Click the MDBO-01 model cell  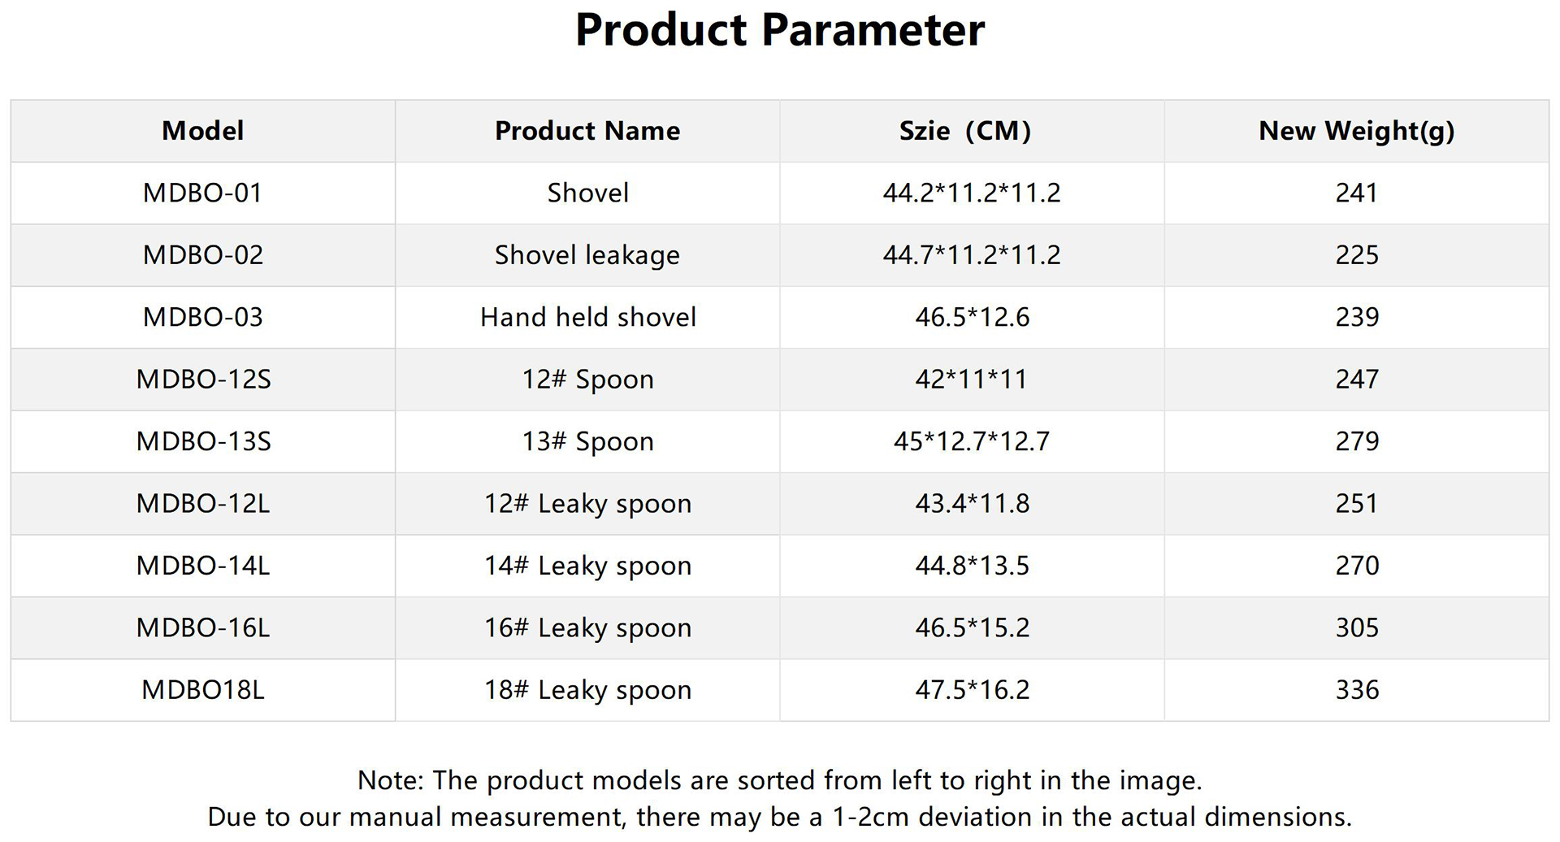(202, 193)
